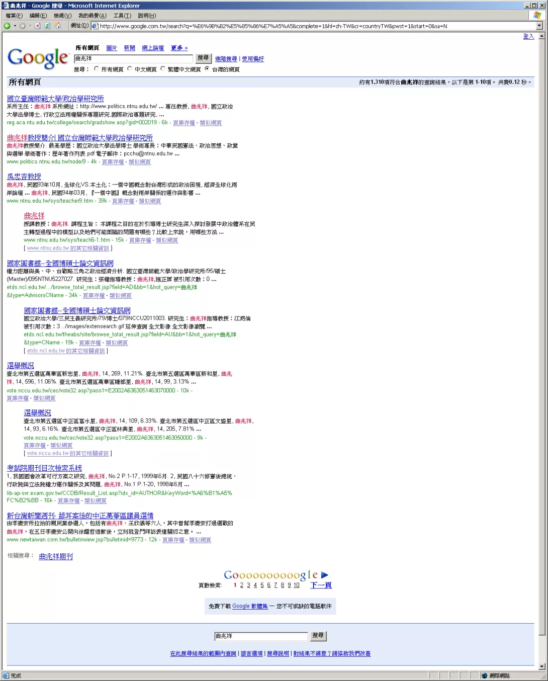Open the 吳忠吉教授 result
The image size is (548, 681).
coord(24,177)
